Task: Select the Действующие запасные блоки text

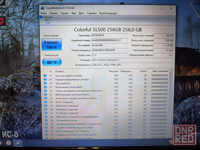Action: click(x=72, y=95)
